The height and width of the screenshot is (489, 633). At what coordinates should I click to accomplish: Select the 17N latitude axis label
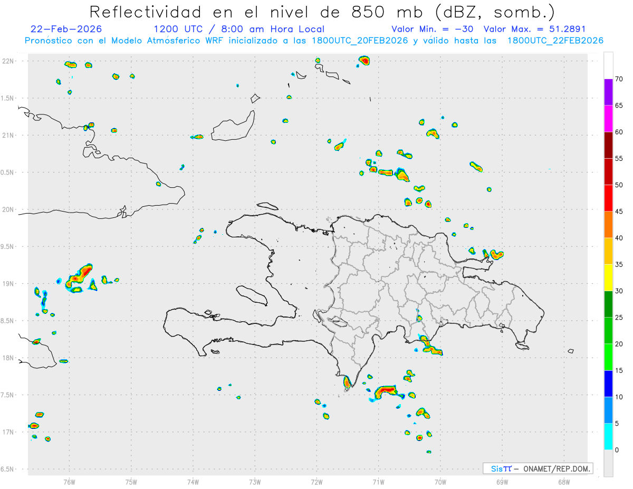[8, 432]
